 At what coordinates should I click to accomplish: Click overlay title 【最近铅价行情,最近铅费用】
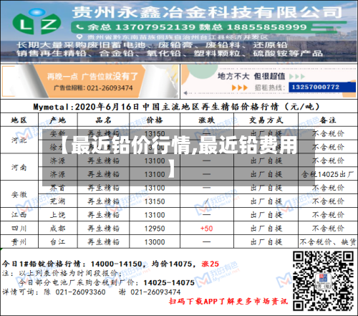[178, 157]
